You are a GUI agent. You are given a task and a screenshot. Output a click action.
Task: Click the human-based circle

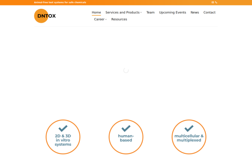point(126,137)
